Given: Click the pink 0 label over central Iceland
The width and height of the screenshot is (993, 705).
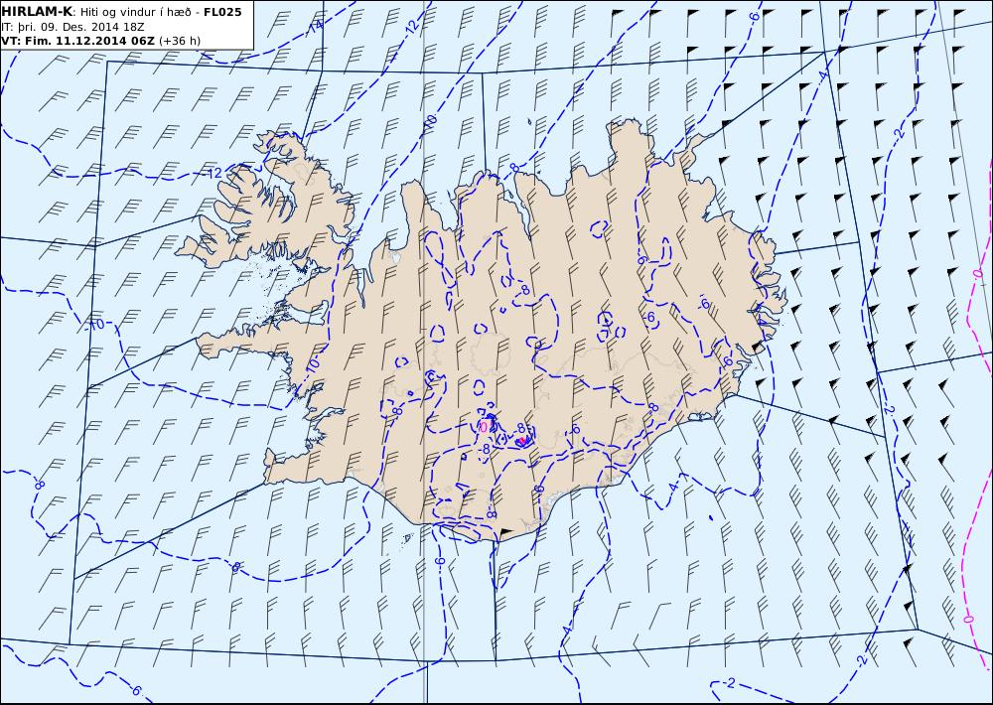Looking at the screenshot, I should pyautogui.click(x=484, y=427).
